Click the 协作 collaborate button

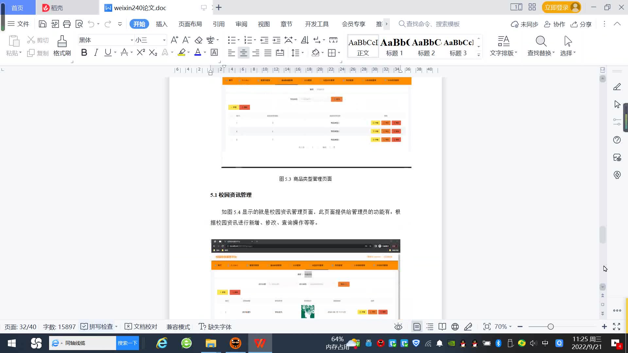pos(555,24)
